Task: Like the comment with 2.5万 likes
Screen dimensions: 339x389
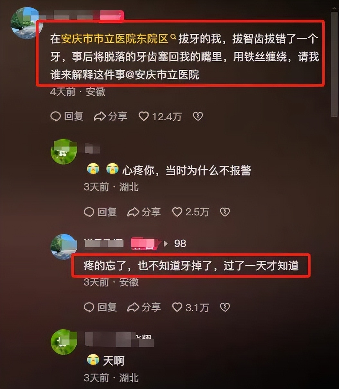Action: click(190, 212)
